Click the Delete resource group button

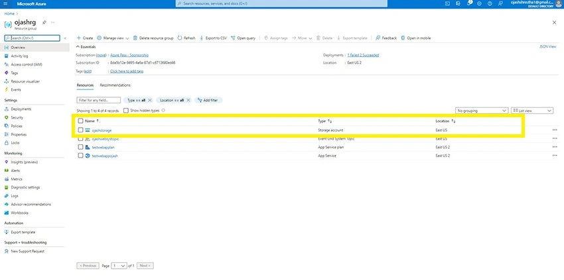pyautogui.click(x=153, y=38)
